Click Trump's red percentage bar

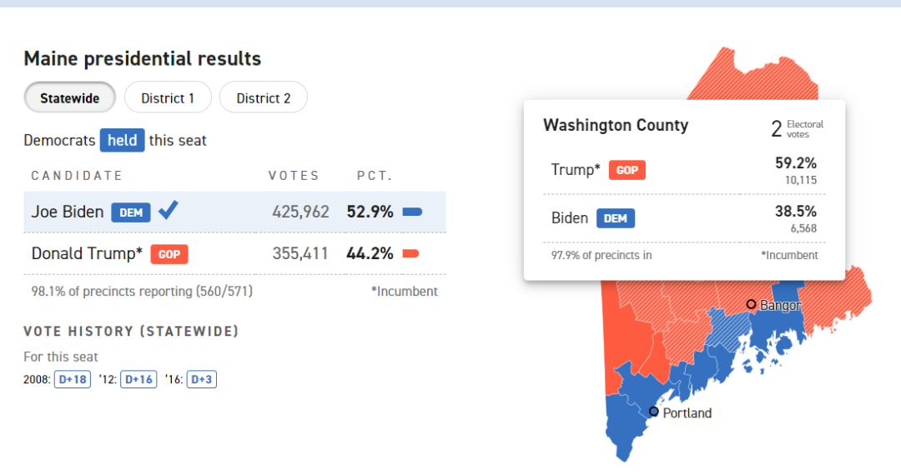tap(410, 253)
